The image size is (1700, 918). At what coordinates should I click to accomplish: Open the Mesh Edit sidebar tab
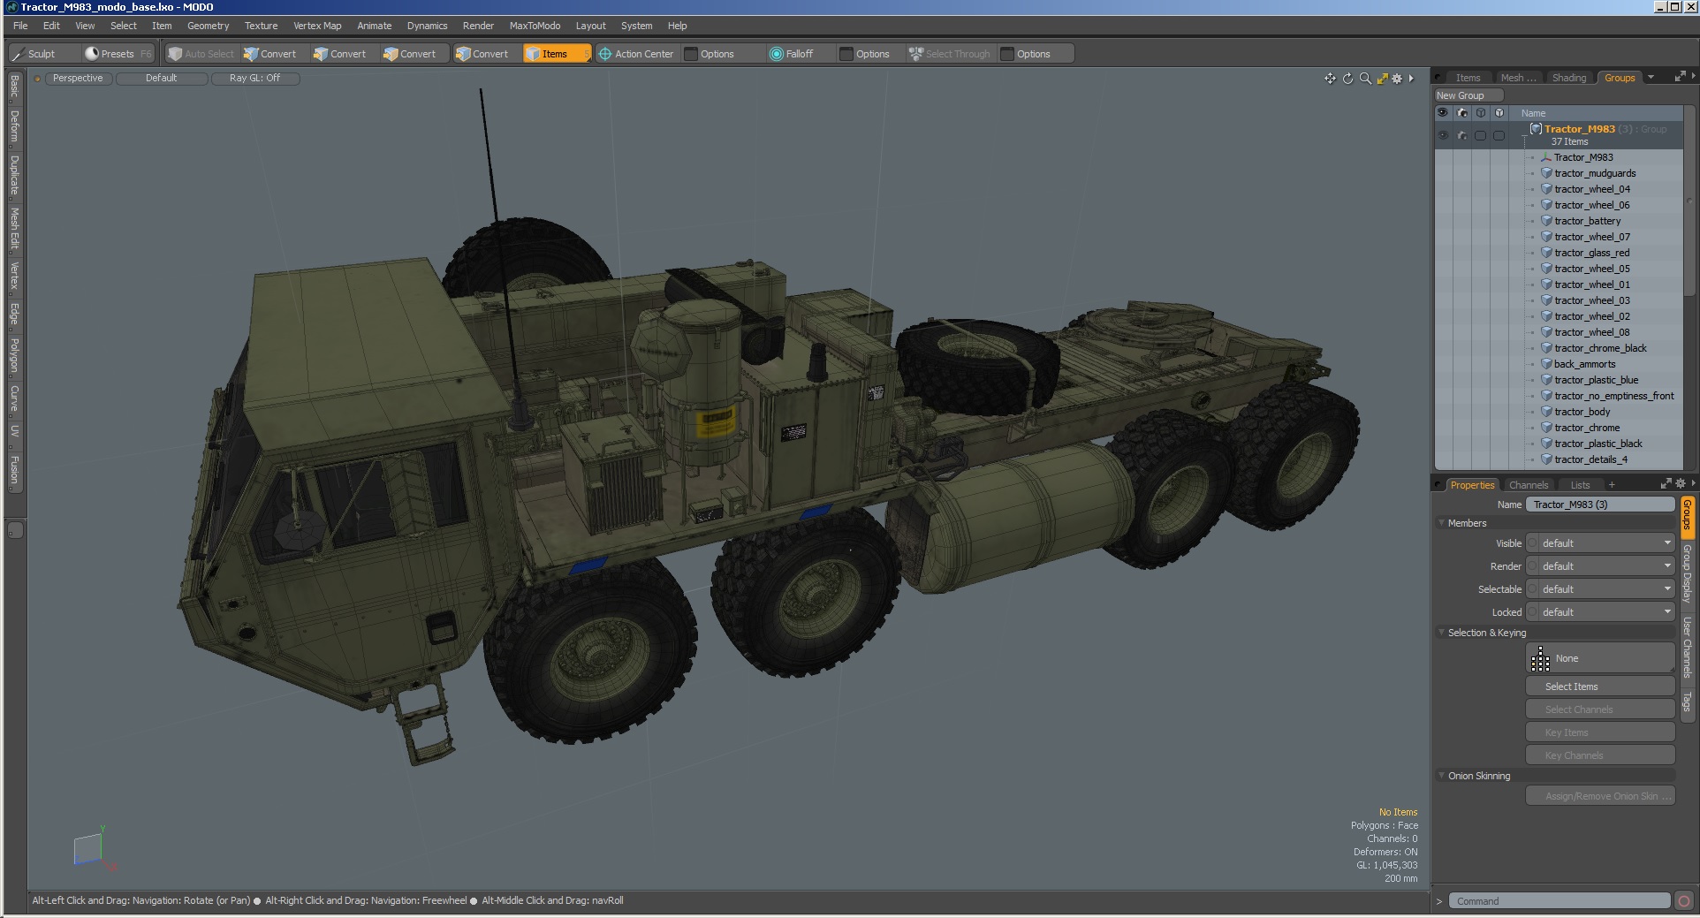pos(14,229)
